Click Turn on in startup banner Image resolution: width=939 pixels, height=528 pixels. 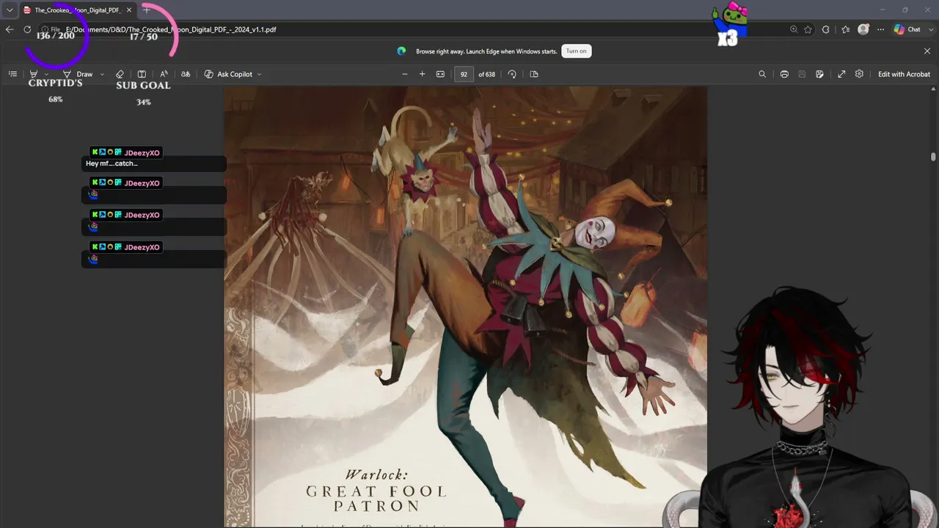tap(577, 51)
